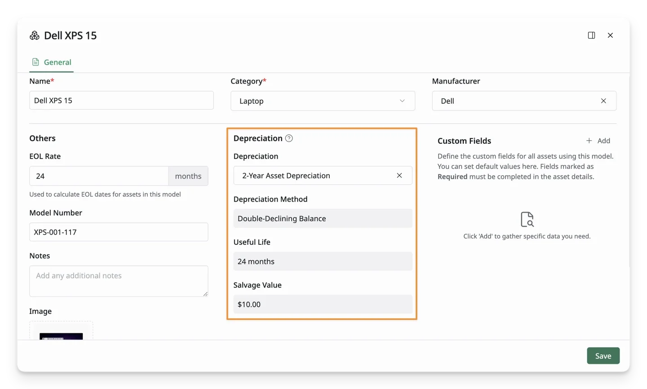The width and height of the screenshot is (647, 389).
Task: Expand Category list with chevron arrow
Action: point(402,101)
